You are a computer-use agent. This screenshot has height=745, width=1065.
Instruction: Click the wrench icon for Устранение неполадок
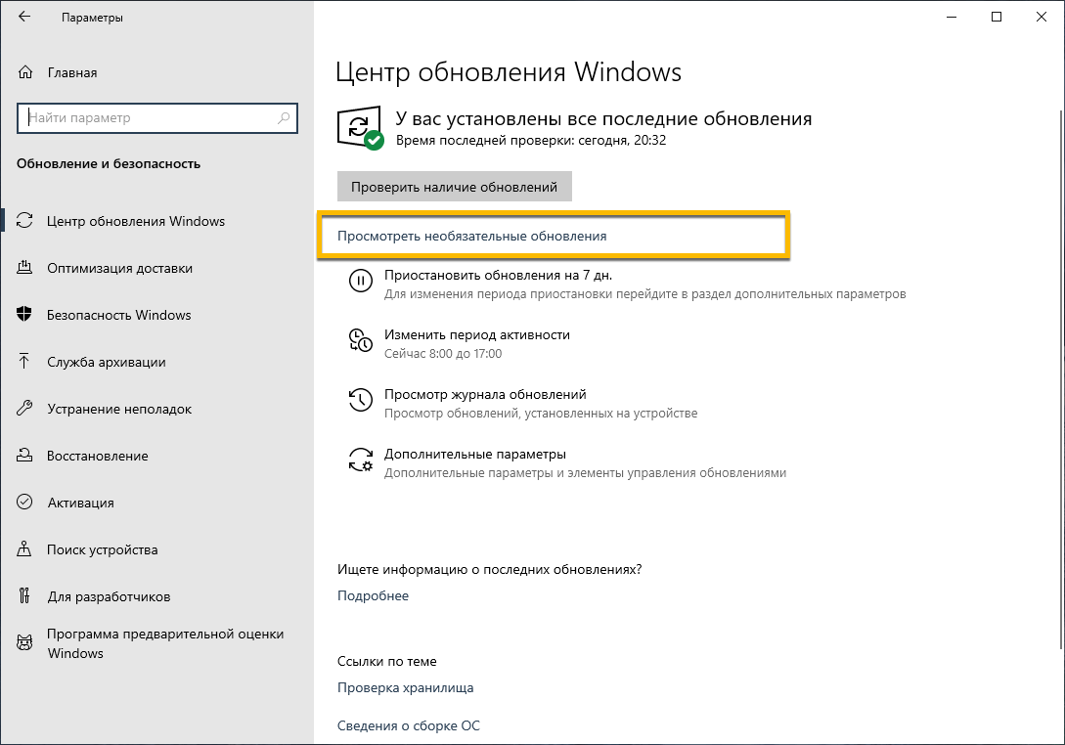point(25,409)
